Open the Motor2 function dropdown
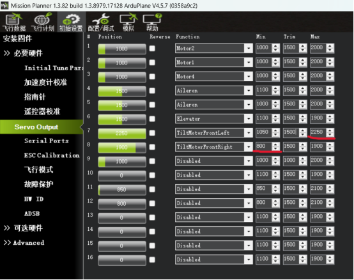Viewport: 354px width, 280px height. [x=249, y=49]
